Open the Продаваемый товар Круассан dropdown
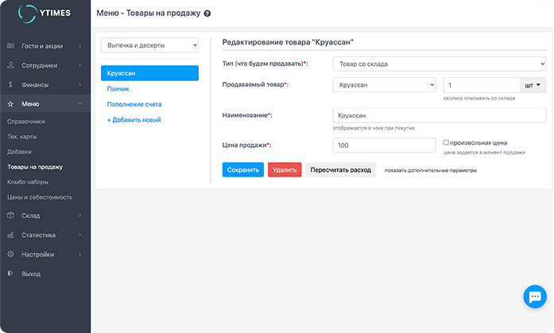 [384, 84]
